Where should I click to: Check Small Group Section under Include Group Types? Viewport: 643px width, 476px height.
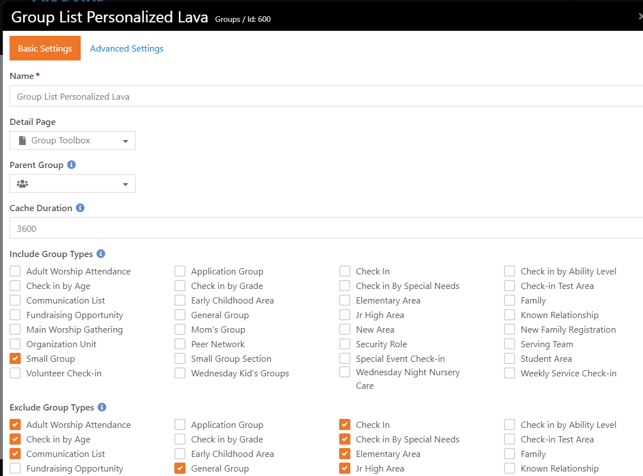click(180, 358)
